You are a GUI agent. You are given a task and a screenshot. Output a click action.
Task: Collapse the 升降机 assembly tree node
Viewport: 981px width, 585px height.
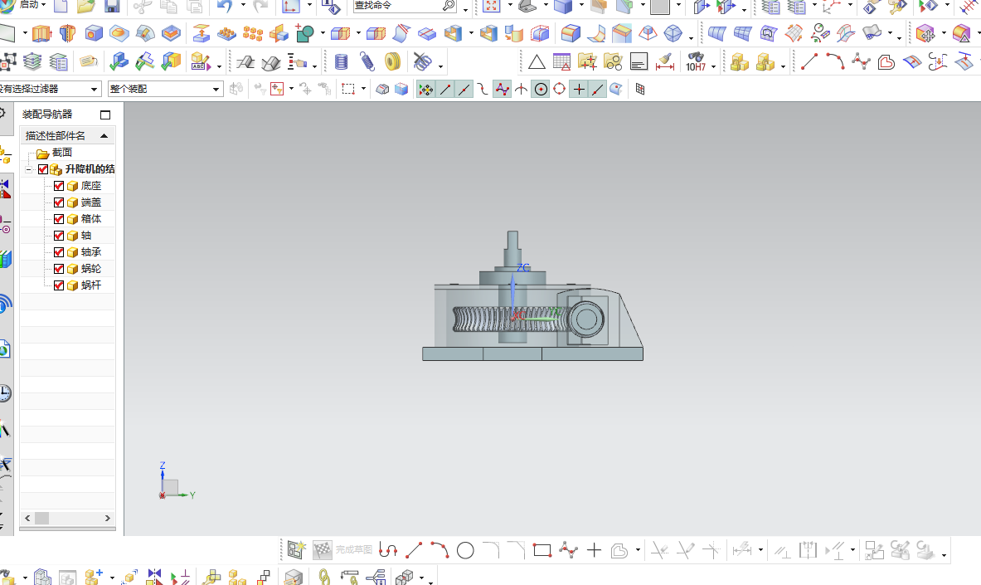pos(28,169)
